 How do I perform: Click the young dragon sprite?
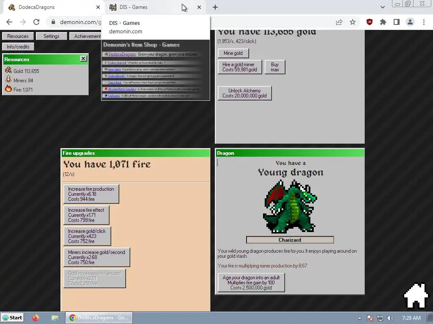pos(290,206)
